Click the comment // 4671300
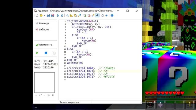Screen dimensions: 196x110 pos(107,77)
